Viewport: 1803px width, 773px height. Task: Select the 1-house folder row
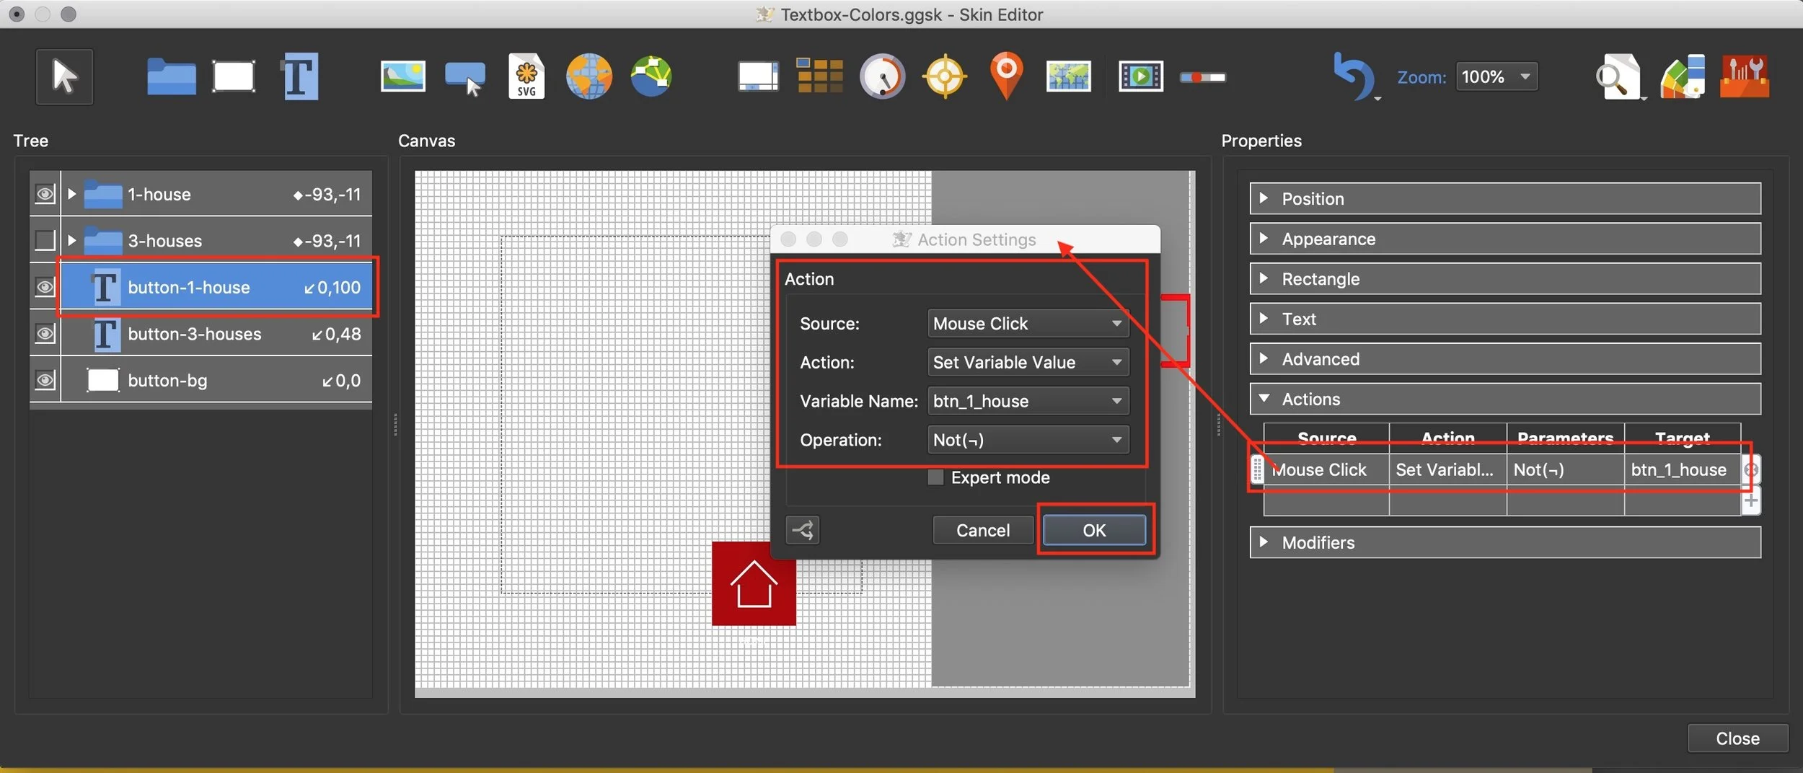(216, 193)
